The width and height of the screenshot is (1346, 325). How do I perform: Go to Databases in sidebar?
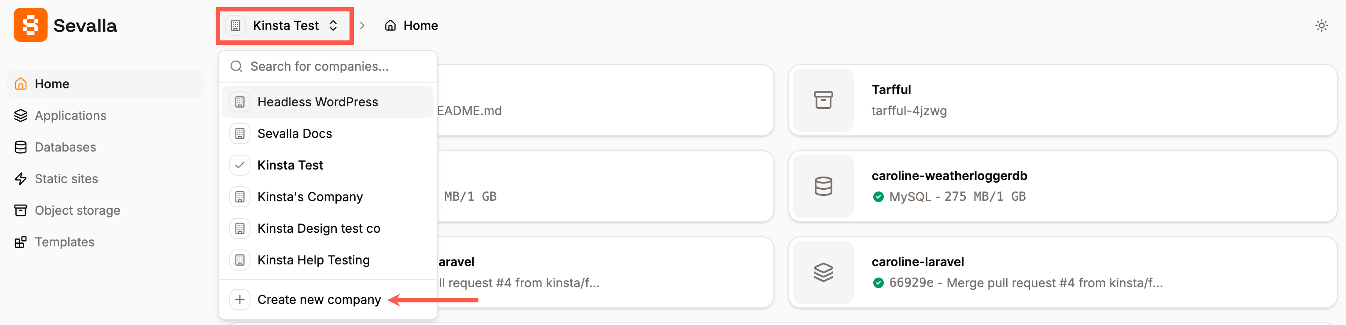tap(65, 147)
